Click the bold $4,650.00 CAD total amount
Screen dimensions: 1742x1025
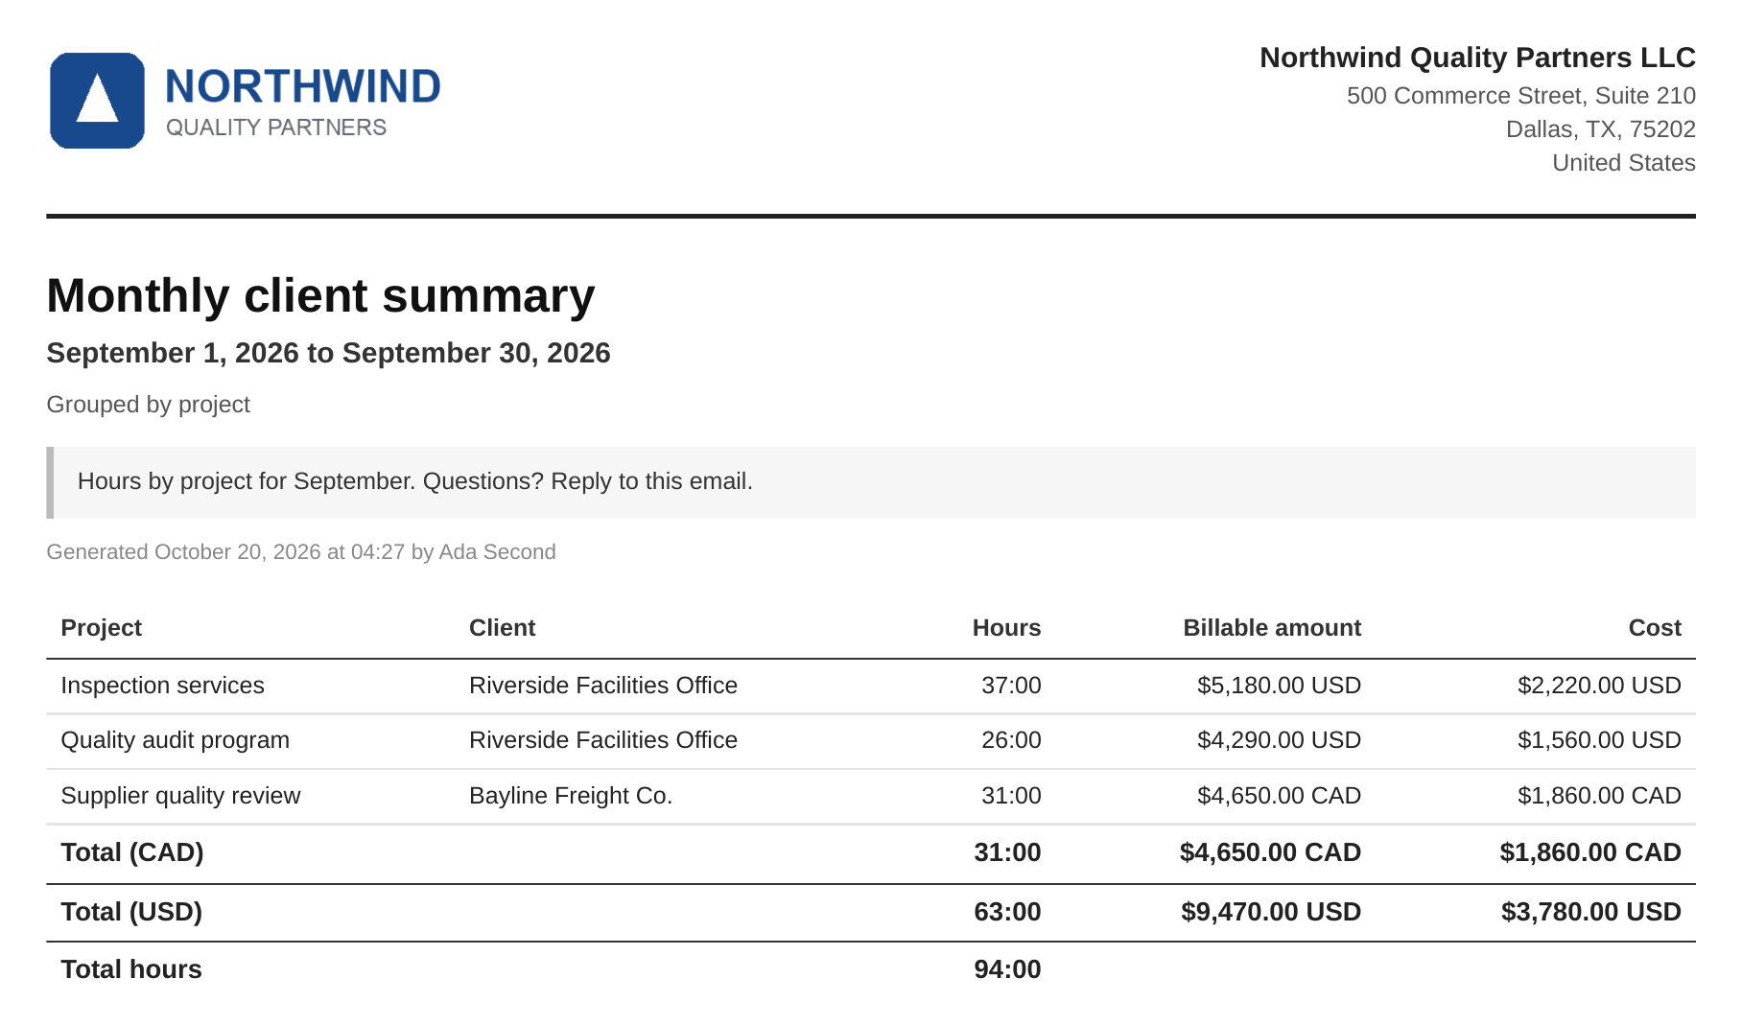coord(1270,852)
